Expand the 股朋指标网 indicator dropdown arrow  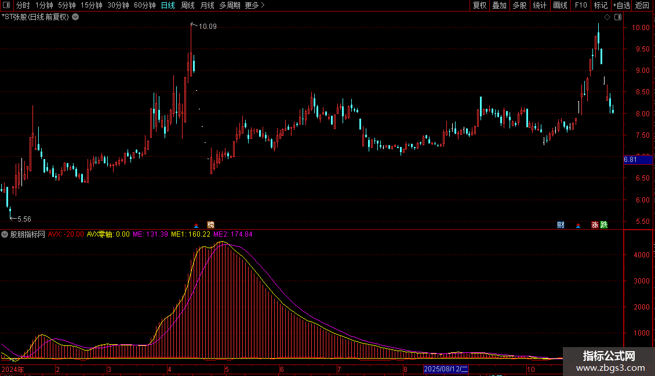click(5, 234)
